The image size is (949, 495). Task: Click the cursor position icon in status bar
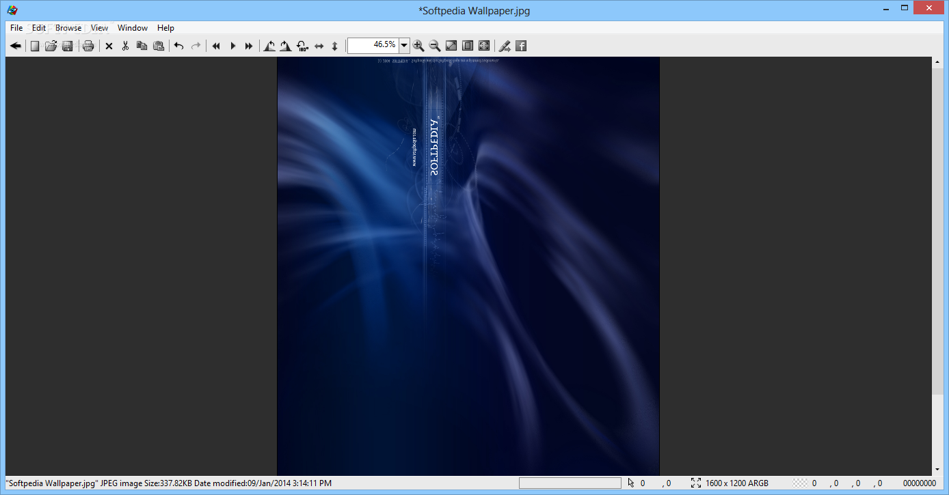pyautogui.click(x=631, y=483)
